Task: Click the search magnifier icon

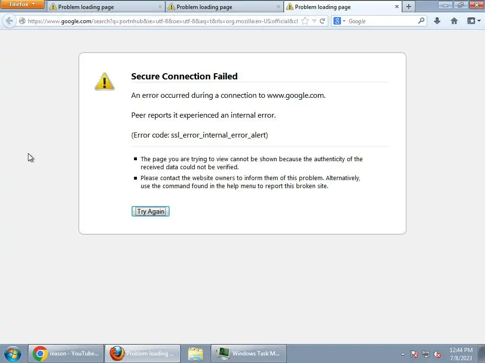Action: [x=421, y=21]
